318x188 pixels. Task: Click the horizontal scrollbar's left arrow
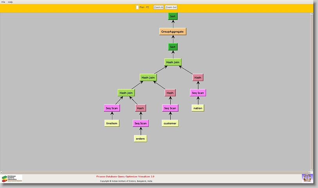2,172
